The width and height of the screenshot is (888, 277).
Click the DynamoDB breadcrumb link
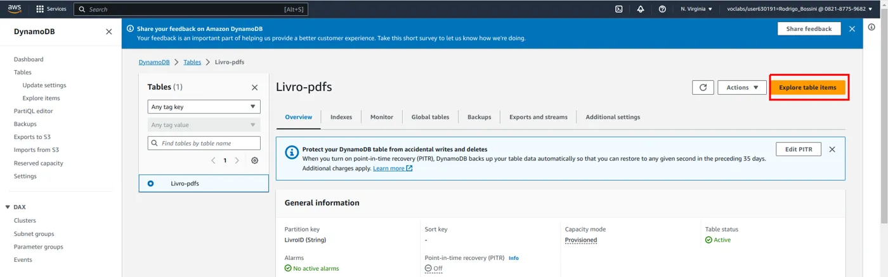coord(154,62)
